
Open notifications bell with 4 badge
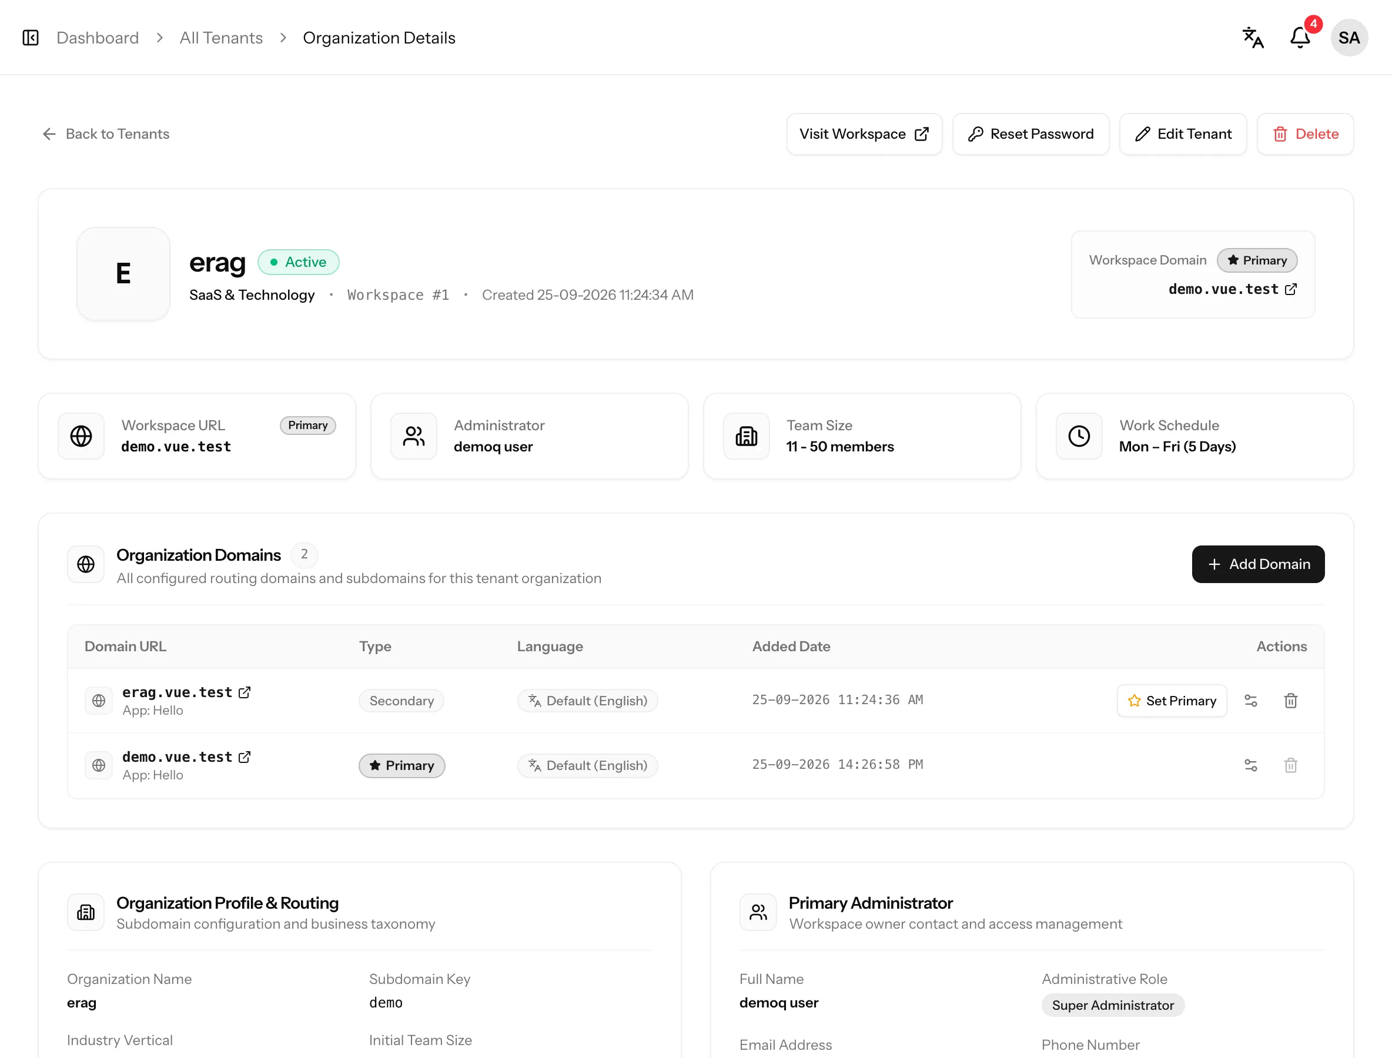pos(1300,38)
